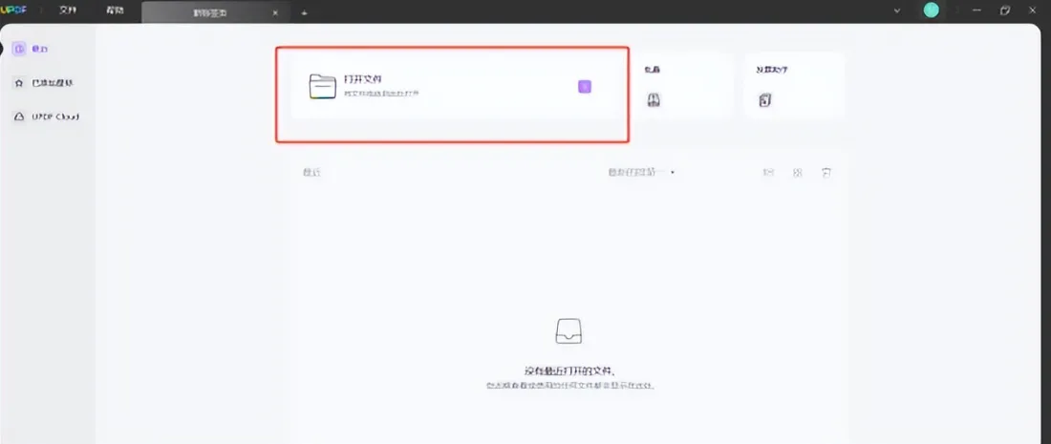Open the 帮助 menu
1051x444 pixels.
[x=115, y=11]
